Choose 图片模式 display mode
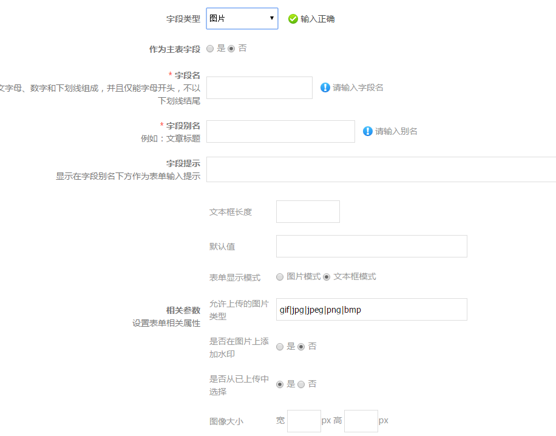Screen dimensions: 556x436 pyautogui.click(x=280, y=277)
